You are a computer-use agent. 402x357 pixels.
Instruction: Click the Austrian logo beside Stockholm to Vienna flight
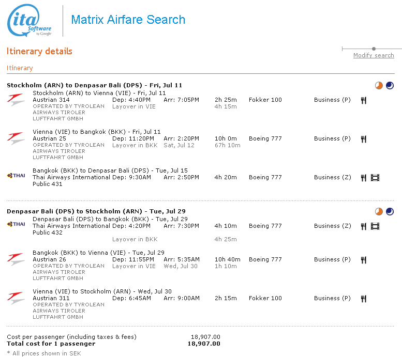click(x=16, y=99)
